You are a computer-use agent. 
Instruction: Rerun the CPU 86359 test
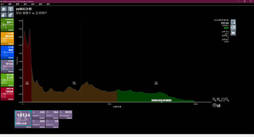pos(11,44)
